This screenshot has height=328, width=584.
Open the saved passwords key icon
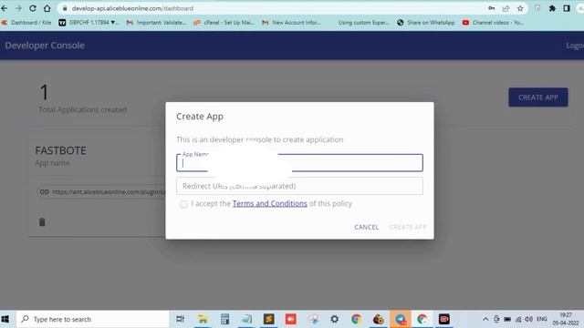coord(492,8)
